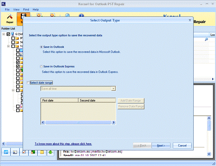Select the Save in Outlook Express radio button
Viewport: 216px width, 166px height.
click(x=41, y=67)
